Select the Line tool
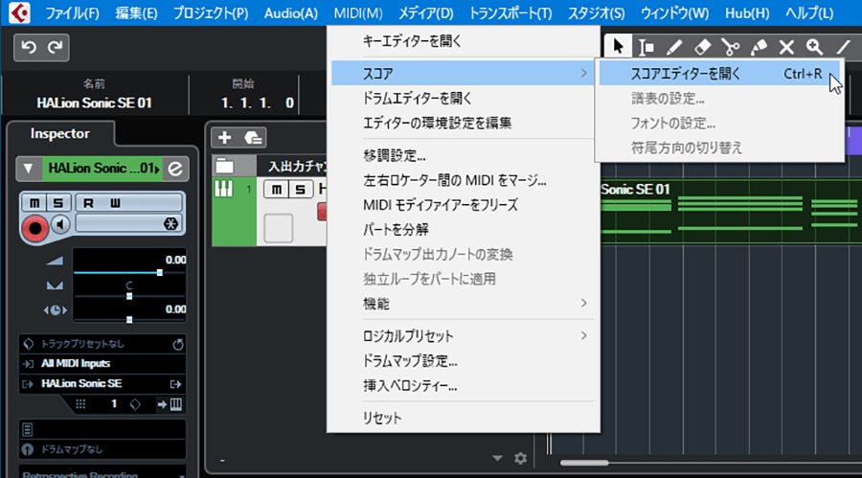 pos(842,47)
